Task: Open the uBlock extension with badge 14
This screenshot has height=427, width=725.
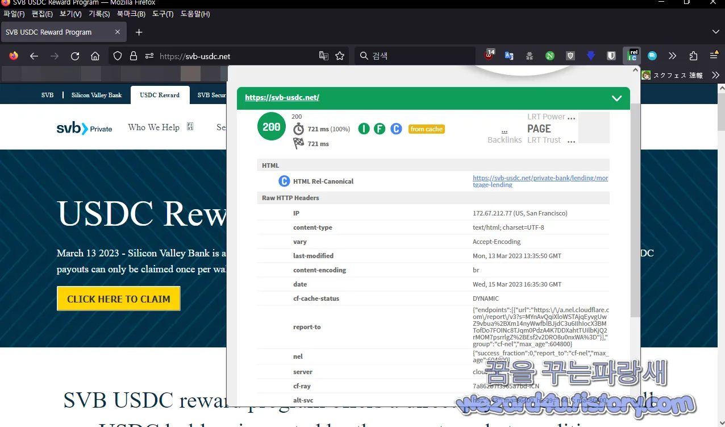Action: [489, 56]
